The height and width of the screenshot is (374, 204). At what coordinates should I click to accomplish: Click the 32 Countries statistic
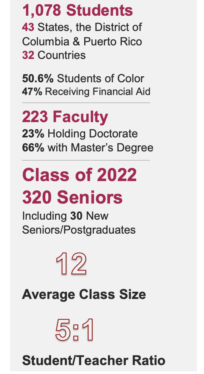point(54,55)
